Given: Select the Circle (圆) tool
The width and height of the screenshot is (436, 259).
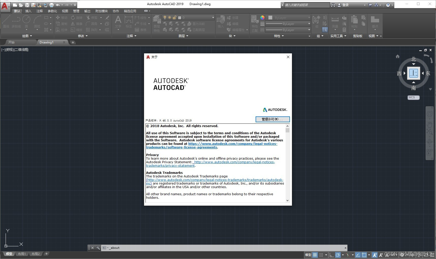Looking at the screenshot, I should 26,21.
